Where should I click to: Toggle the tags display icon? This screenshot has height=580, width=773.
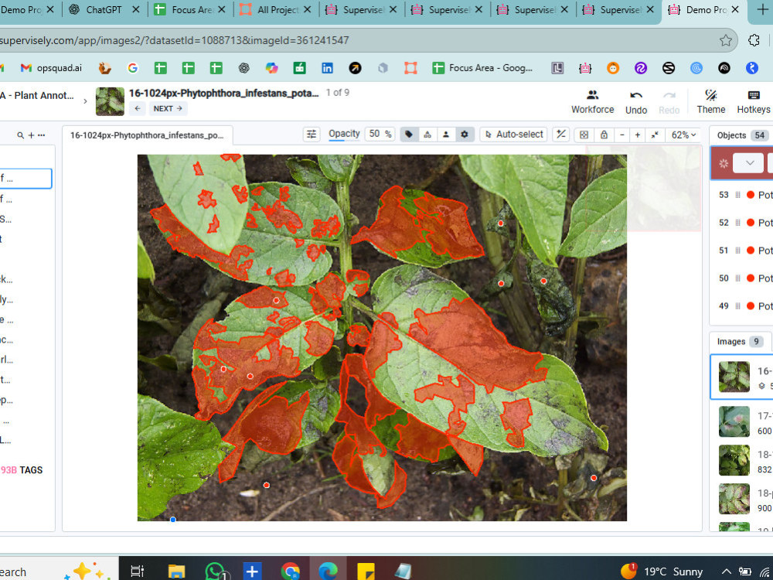pyautogui.click(x=409, y=134)
